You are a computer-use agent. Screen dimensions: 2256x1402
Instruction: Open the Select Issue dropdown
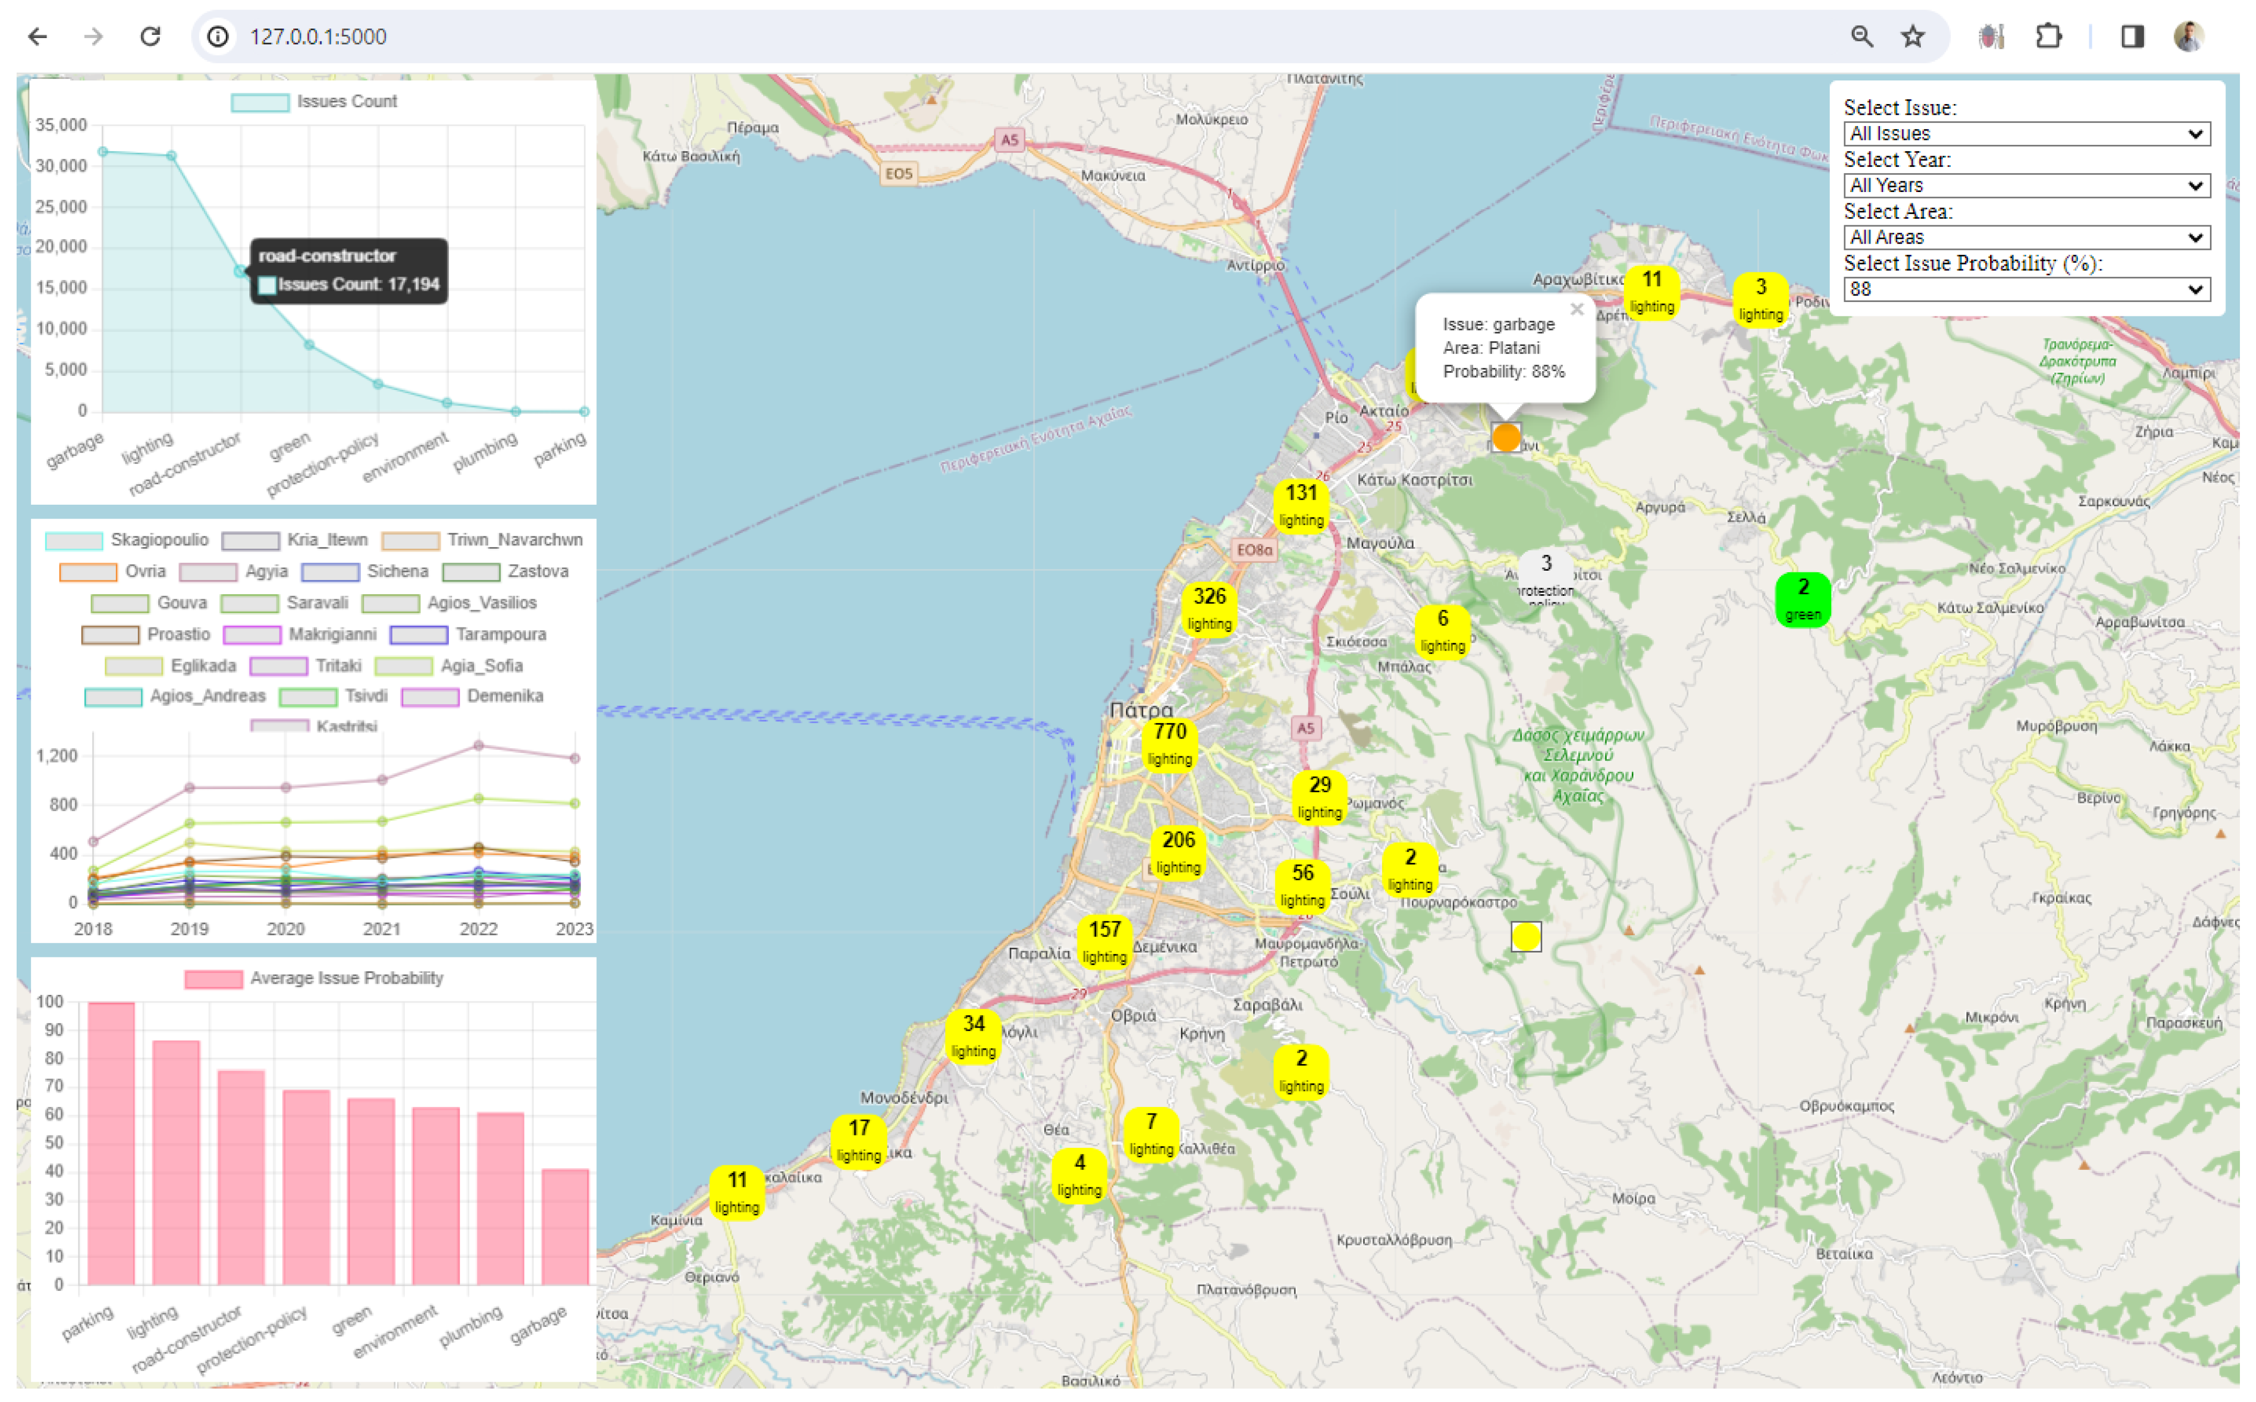(2026, 134)
